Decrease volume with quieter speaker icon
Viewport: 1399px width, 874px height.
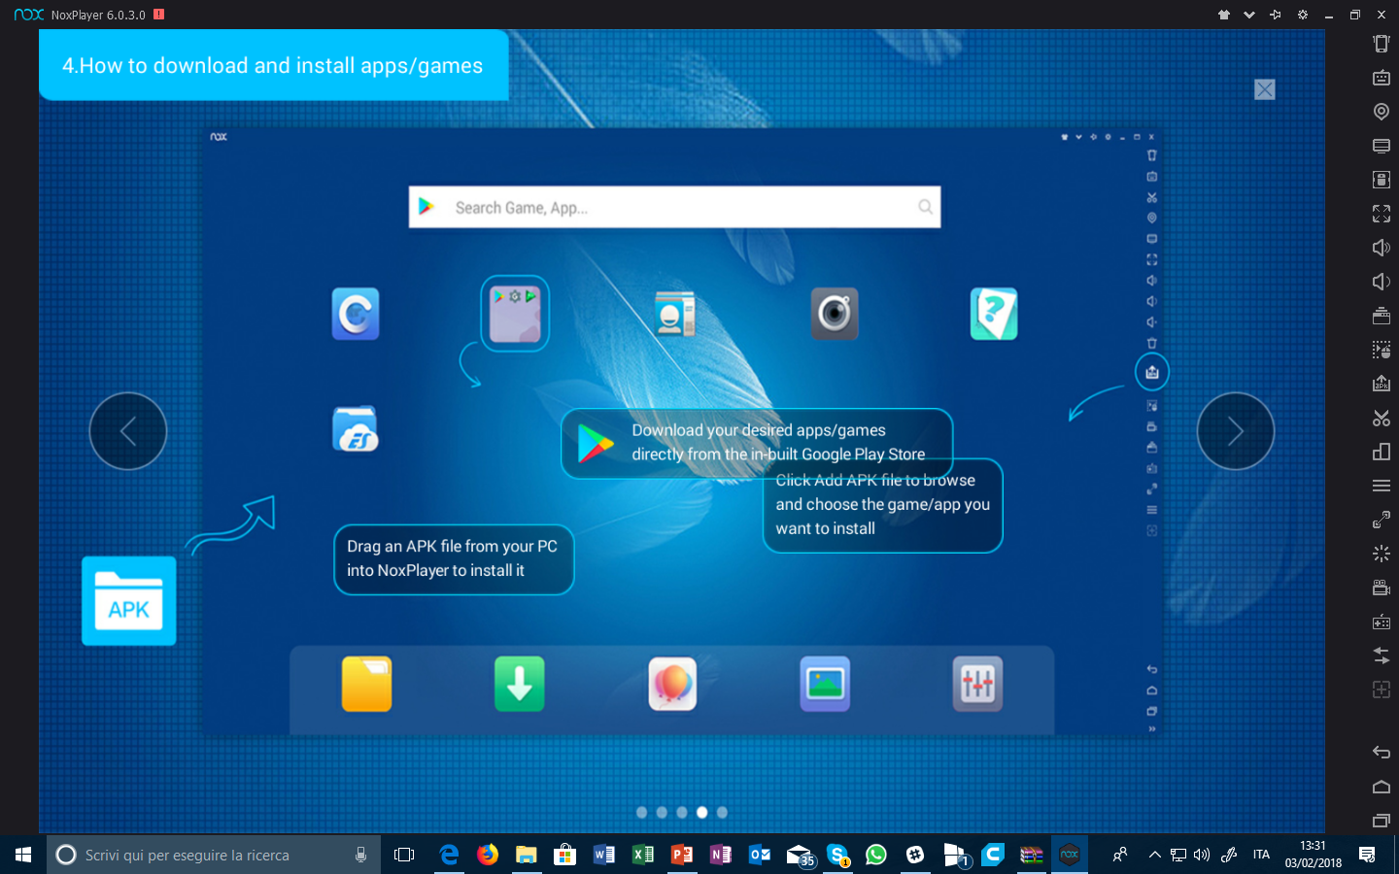[x=1381, y=282]
